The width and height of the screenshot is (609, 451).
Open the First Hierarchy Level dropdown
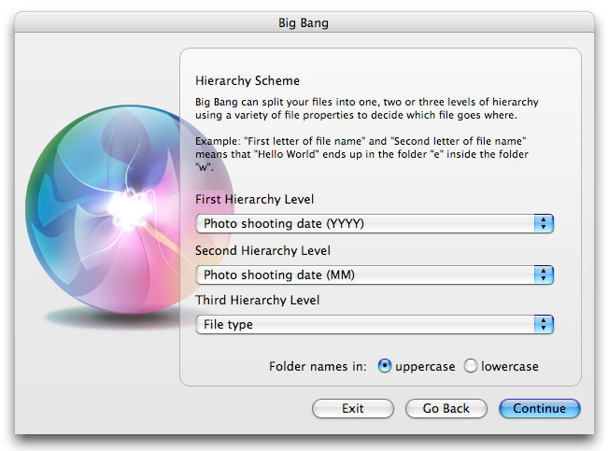(375, 223)
